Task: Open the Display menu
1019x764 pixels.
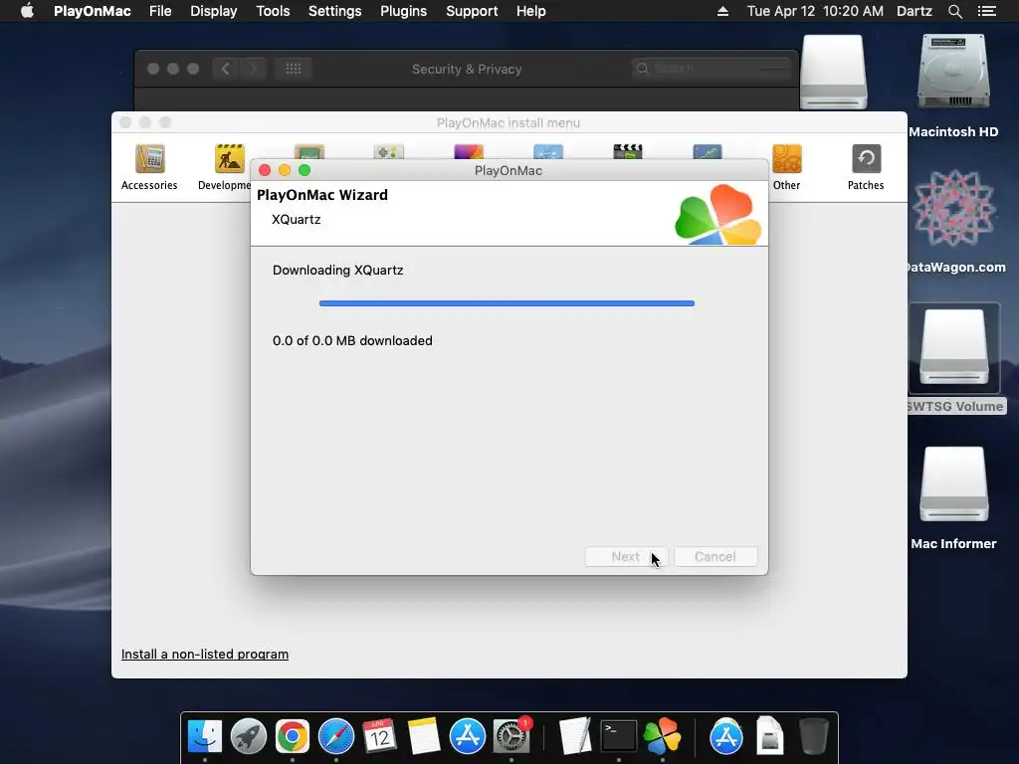Action: pyautogui.click(x=213, y=11)
